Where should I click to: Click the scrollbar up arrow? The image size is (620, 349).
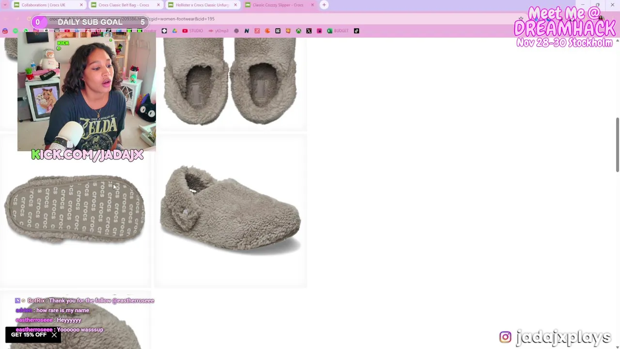(617, 41)
